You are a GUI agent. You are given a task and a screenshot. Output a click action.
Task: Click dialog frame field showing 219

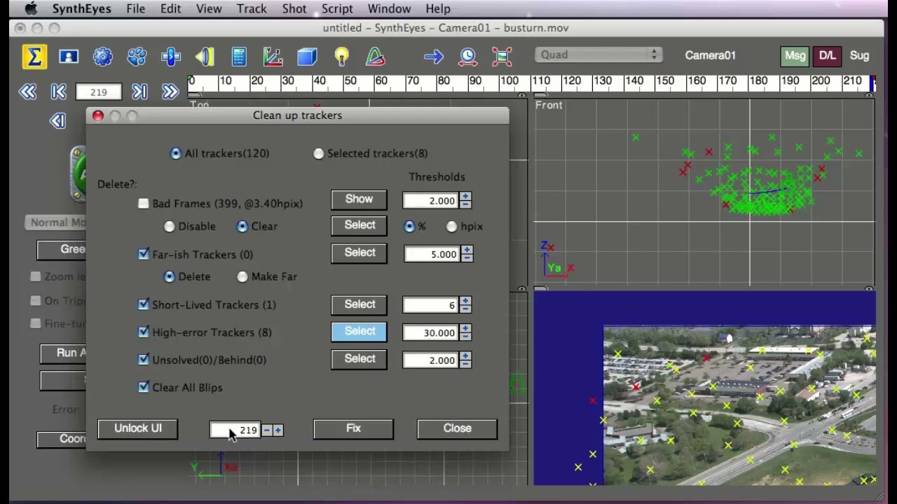[235, 430]
